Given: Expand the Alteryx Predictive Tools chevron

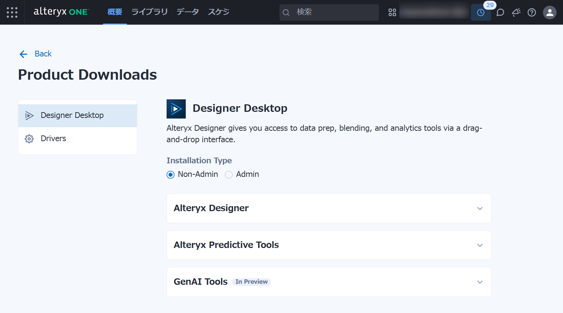Looking at the screenshot, I should point(480,245).
